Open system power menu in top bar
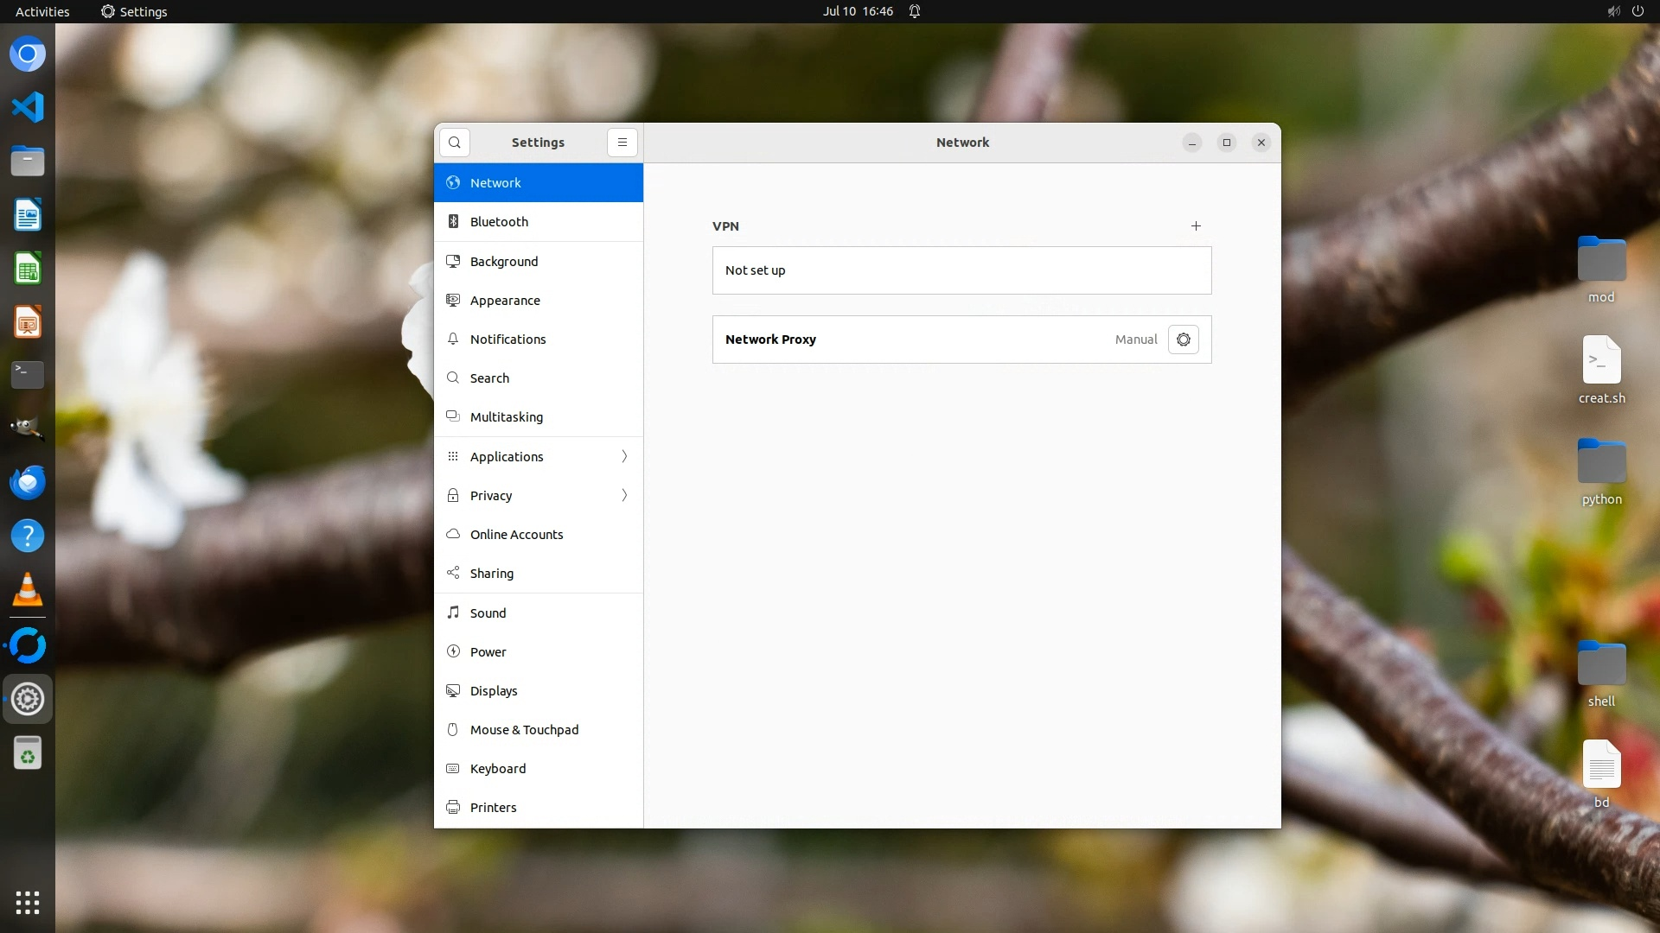 coord(1638,11)
